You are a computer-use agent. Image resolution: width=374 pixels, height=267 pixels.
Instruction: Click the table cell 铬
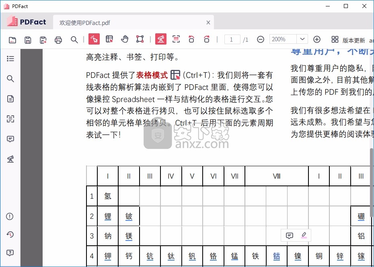[x=213, y=256]
